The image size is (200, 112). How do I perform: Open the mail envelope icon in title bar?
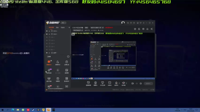click(131, 23)
